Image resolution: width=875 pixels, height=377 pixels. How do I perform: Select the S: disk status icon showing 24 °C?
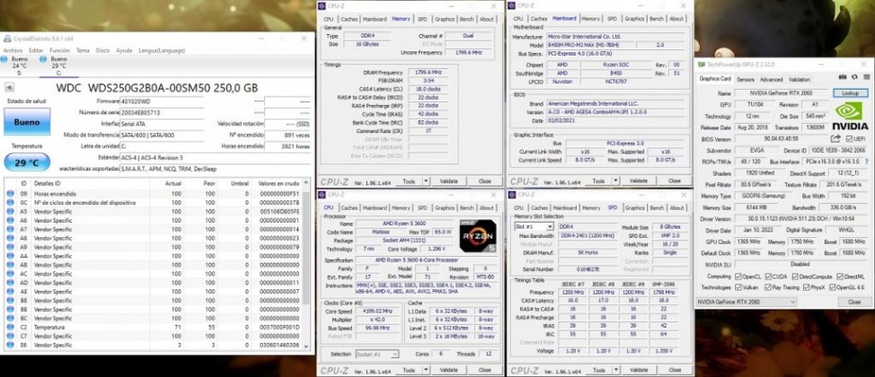point(4,58)
